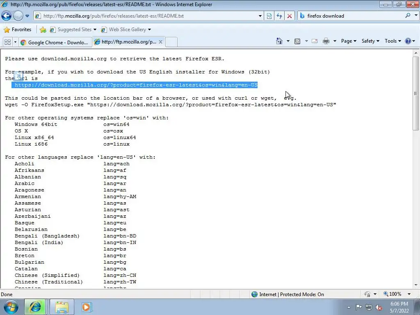This screenshot has width=420, height=315.
Task: Open Windows Explorer taskbar folder icon
Action: click(x=62, y=307)
